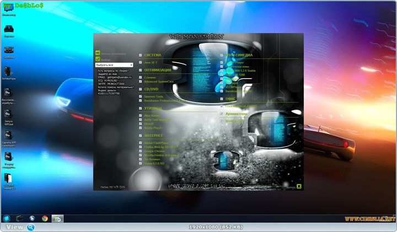Viewport: 397px width, 232px height.
Task: Click the magnifier icon next to View
Action: 31,227
